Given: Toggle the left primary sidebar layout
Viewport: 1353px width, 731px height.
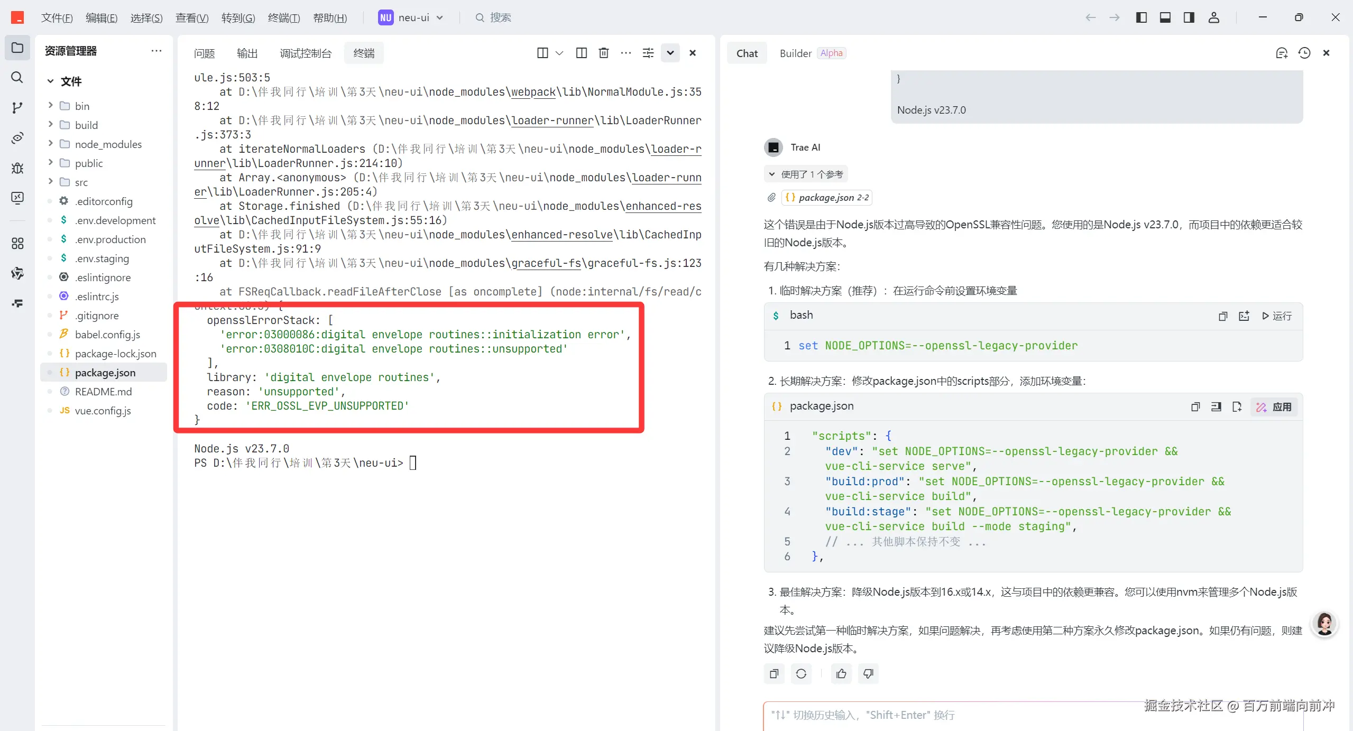Looking at the screenshot, I should pos(1141,17).
